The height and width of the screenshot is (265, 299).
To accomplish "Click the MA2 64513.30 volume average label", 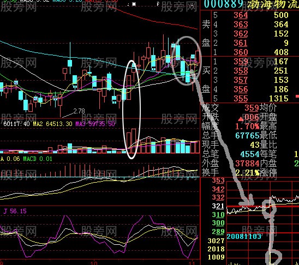I will [52, 124].
